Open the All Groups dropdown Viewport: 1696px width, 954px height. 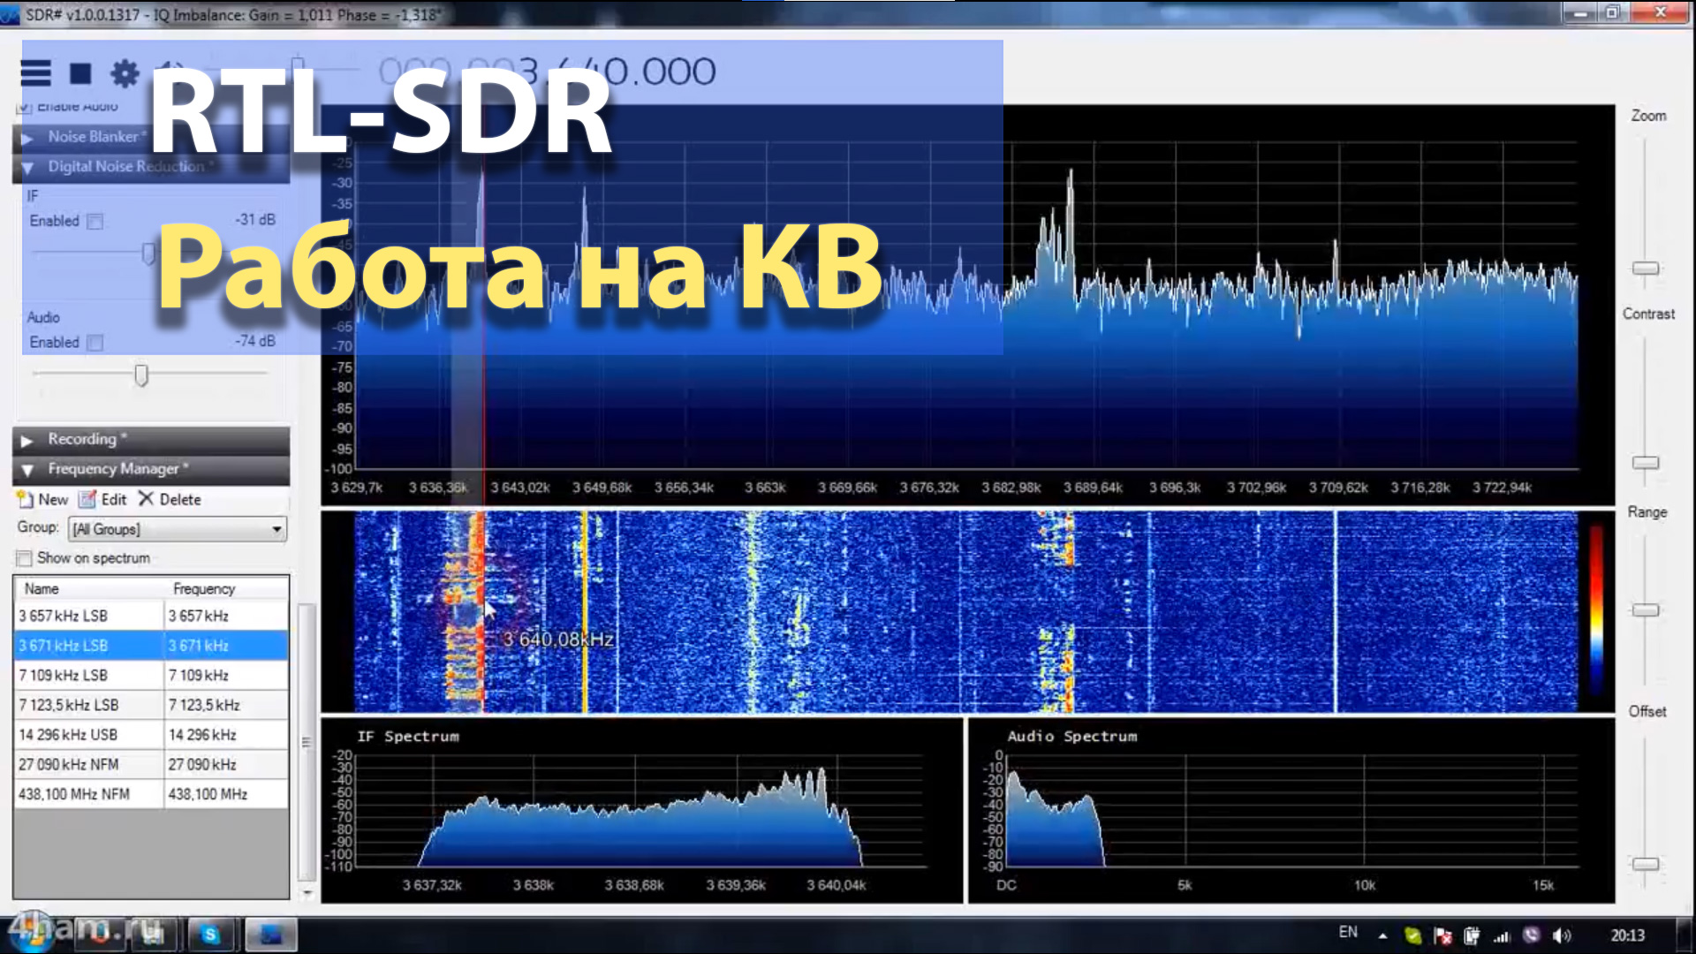click(x=275, y=528)
